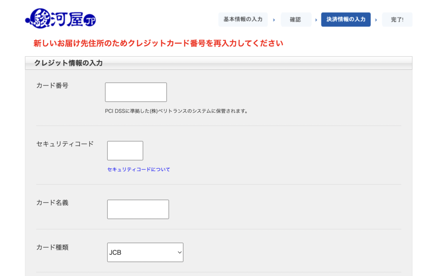Viewport: 434px width, 276px height.
Task: Click the Suruga-ya JP logo
Action: tap(60, 18)
